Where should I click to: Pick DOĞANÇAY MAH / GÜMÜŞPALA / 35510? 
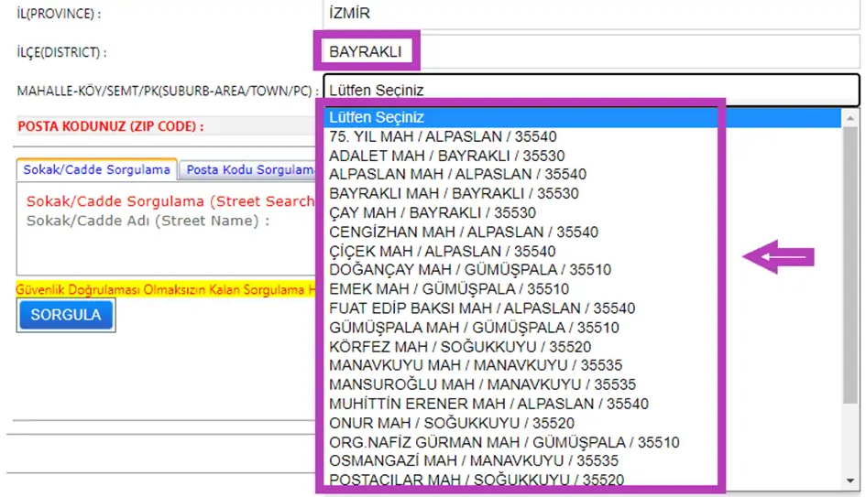[469, 270]
